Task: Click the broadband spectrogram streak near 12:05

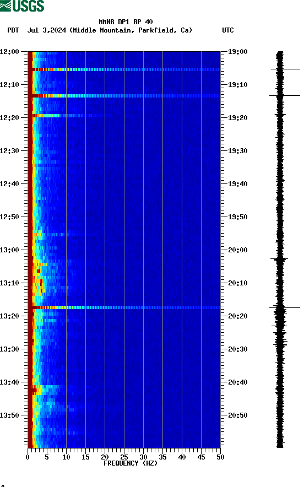Action: [x=124, y=69]
